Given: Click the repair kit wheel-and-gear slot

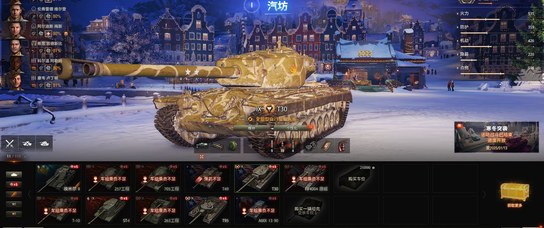Looking at the screenshot, I should (311, 146).
